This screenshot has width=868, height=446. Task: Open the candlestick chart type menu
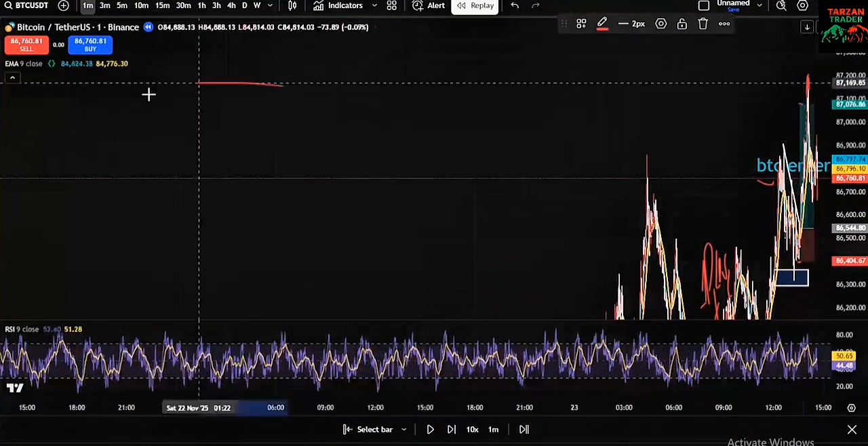coord(292,5)
